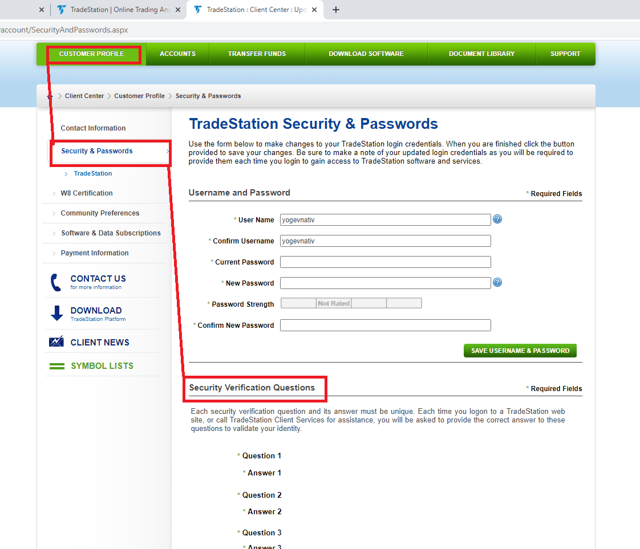Screen dimensions: 640x549
Task: Open a new browser tab with plus
Action: (x=336, y=10)
